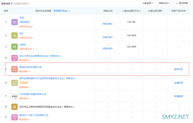This screenshot has height=123, width=193.
Task: Open 持股详情 in 万波's row
Action: (x=108, y=24)
